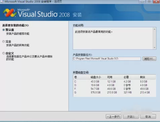Screen dimensions: 160x122
Task: Cancel setup with 取消 button
Action: (x=148, y=117)
